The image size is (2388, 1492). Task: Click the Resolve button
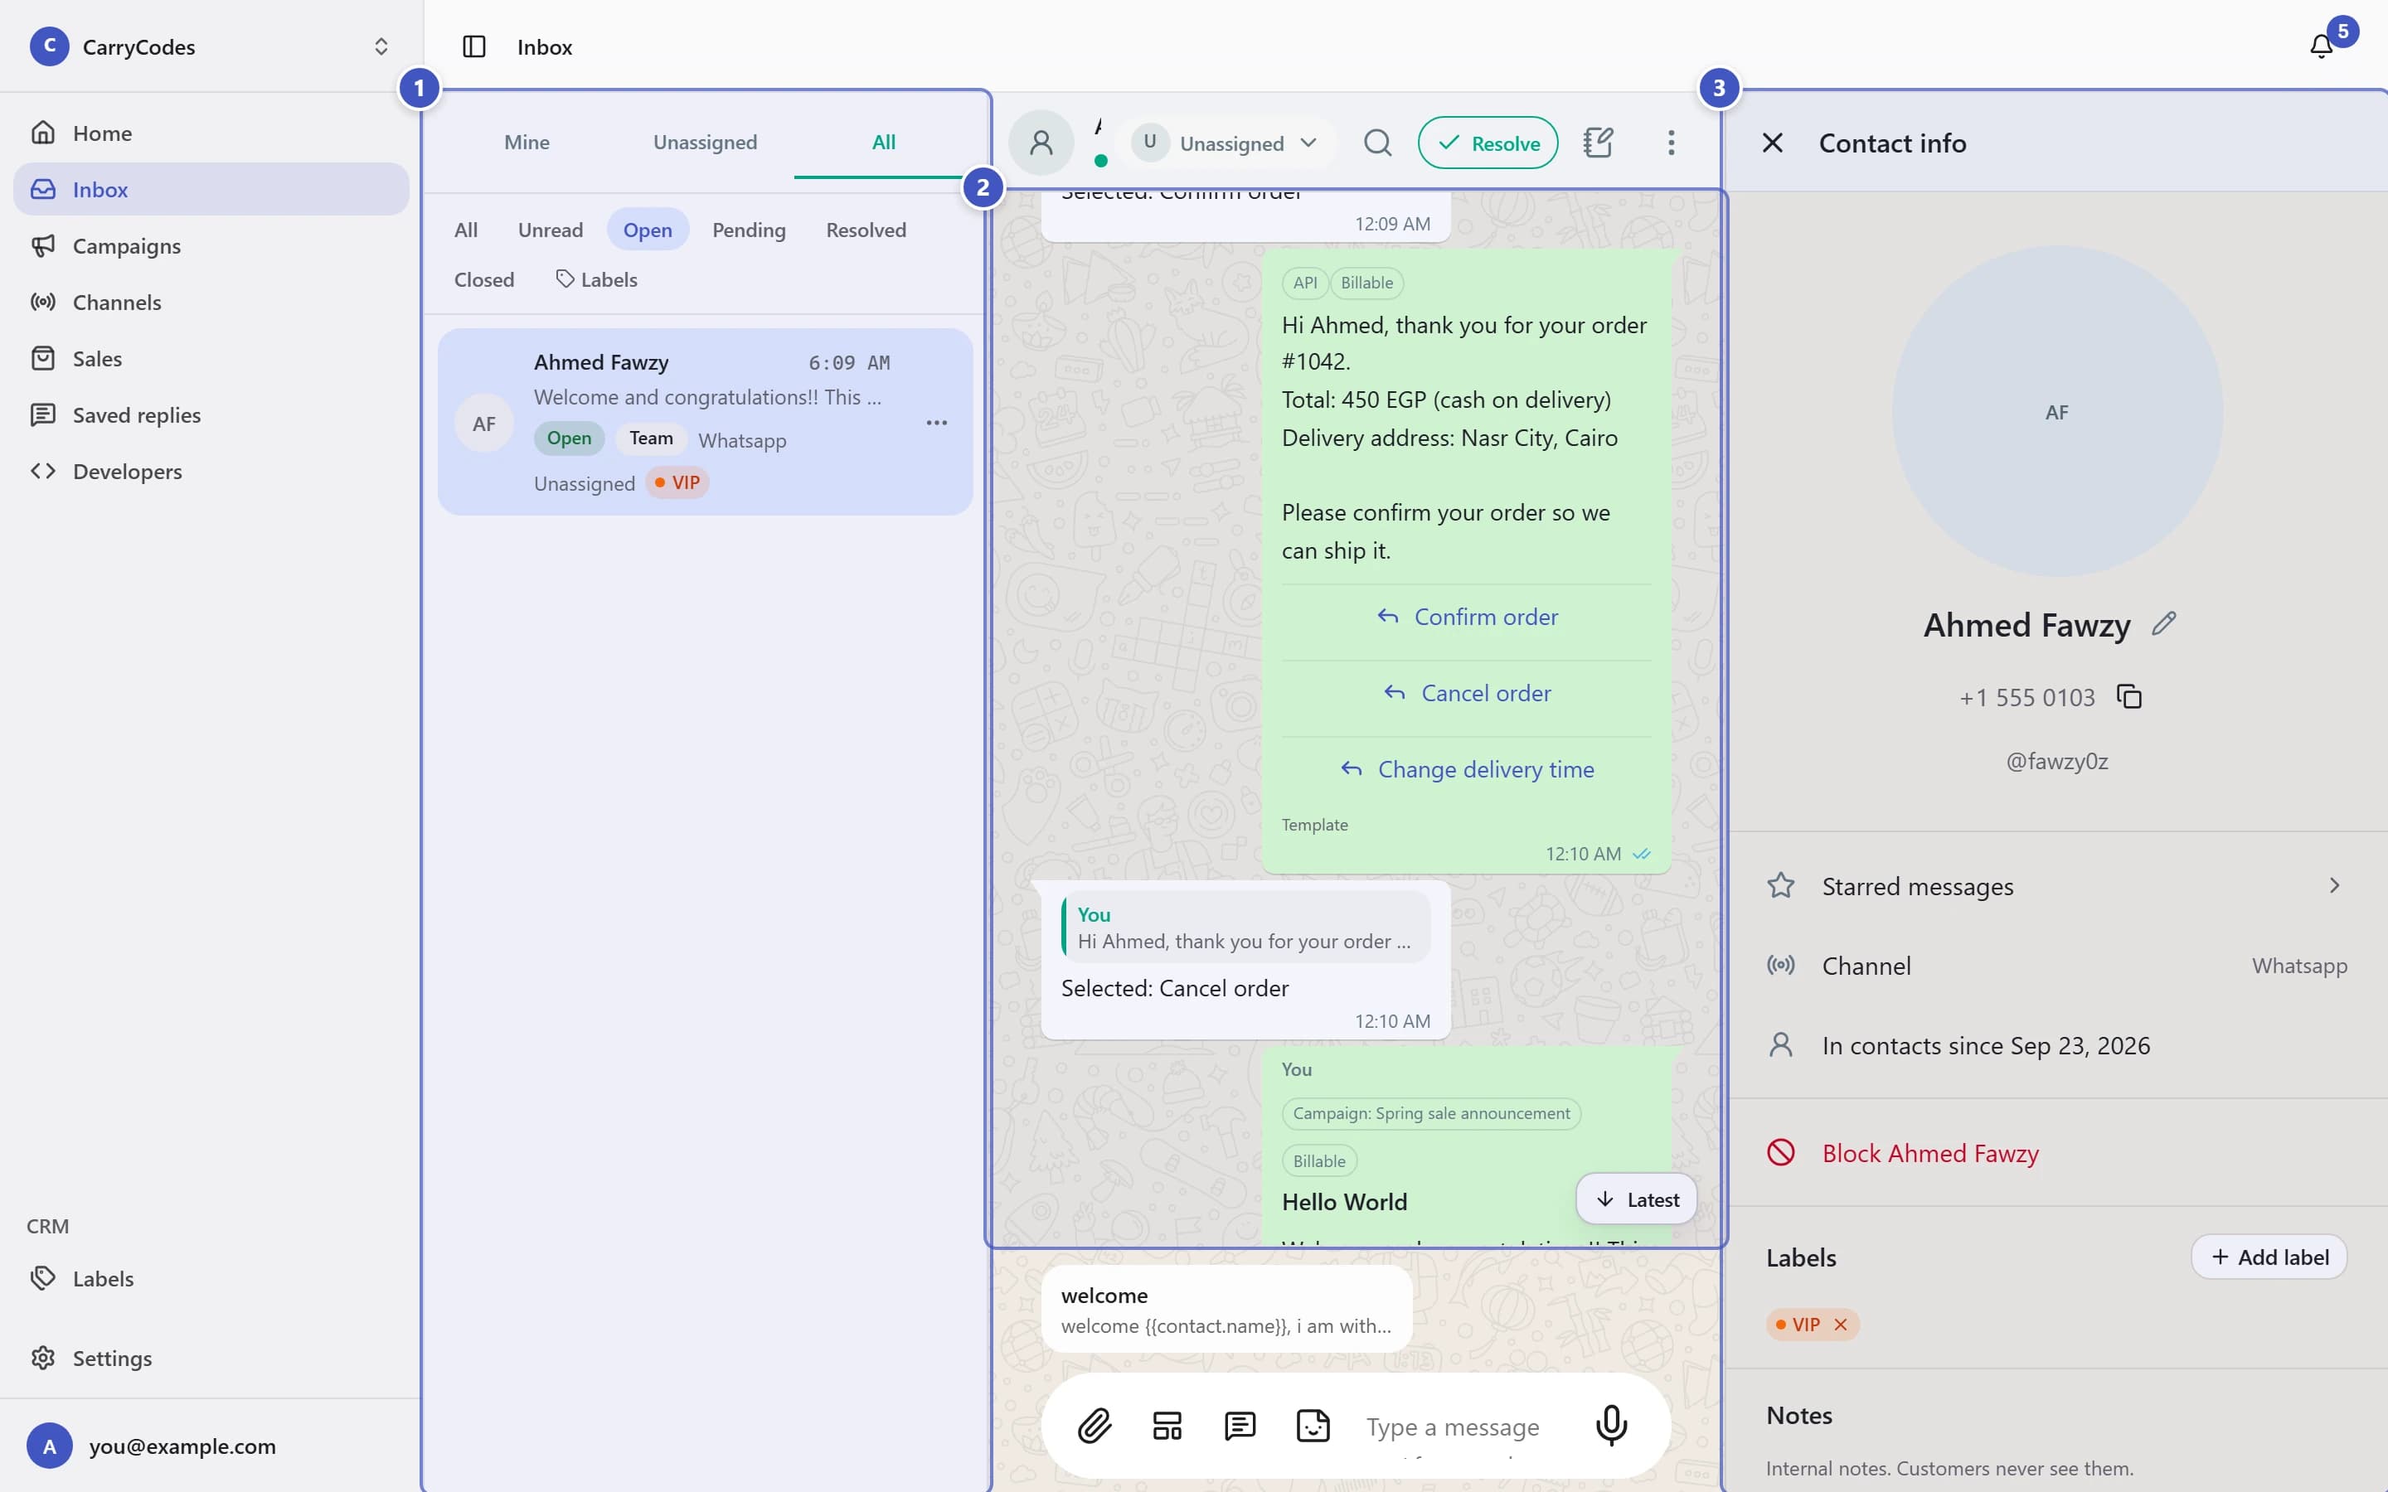pyautogui.click(x=1487, y=143)
